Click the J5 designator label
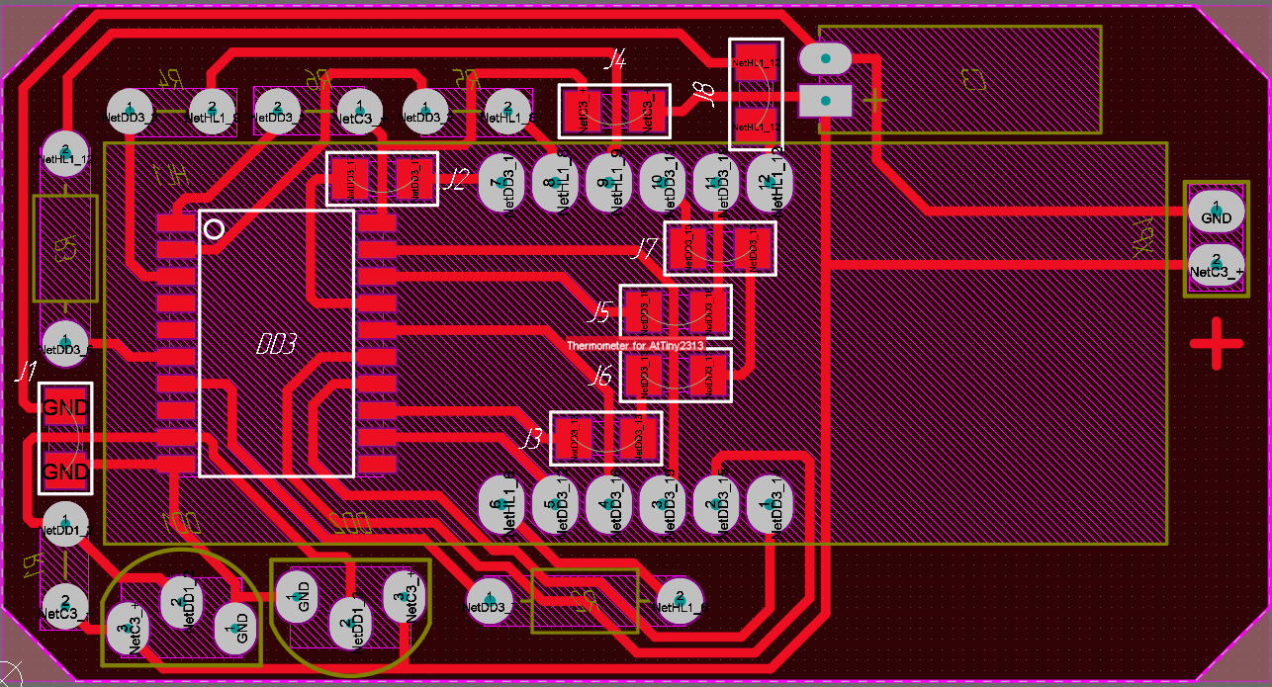Screen dimensions: 1272x687 tap(598, 313)
